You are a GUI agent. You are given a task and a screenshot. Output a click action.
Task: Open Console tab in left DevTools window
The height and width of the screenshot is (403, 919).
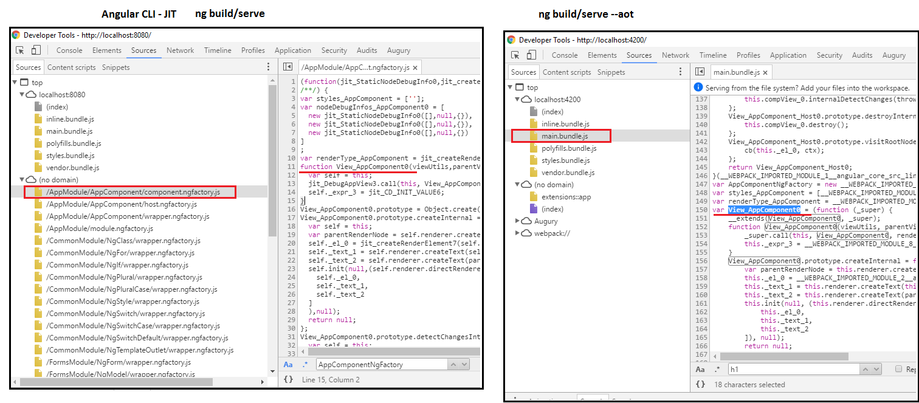coord(69,50)
